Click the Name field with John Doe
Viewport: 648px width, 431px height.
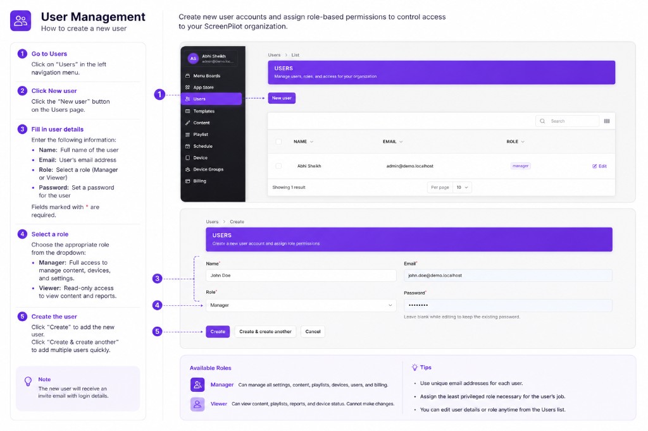coord(301,276)
